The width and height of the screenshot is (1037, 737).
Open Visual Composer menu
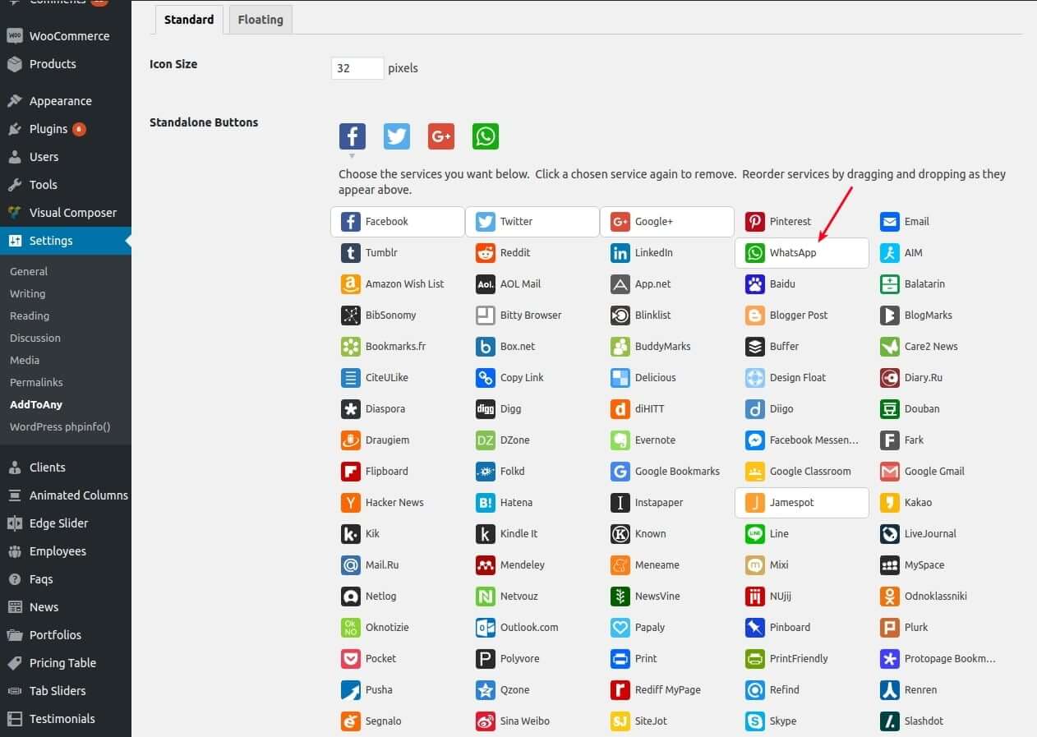[66, 213]
